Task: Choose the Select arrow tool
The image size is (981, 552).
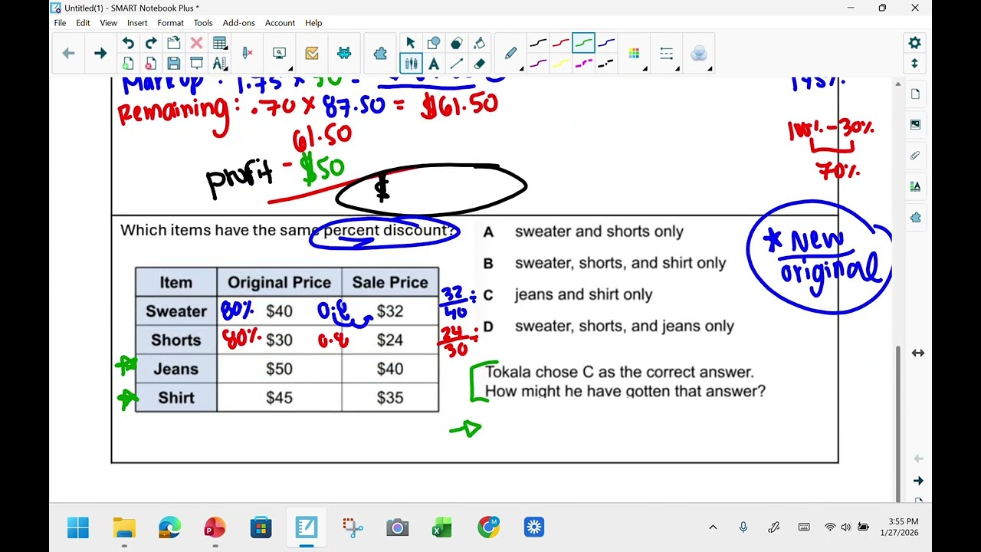Action: tap(411, 43)
